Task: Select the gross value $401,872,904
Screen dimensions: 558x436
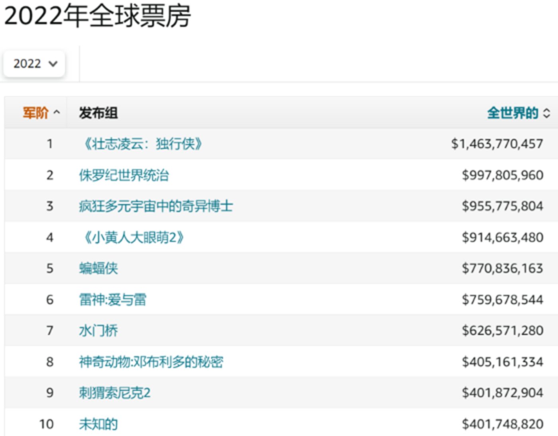Action: pyautogui.click(x=503, y=393)
